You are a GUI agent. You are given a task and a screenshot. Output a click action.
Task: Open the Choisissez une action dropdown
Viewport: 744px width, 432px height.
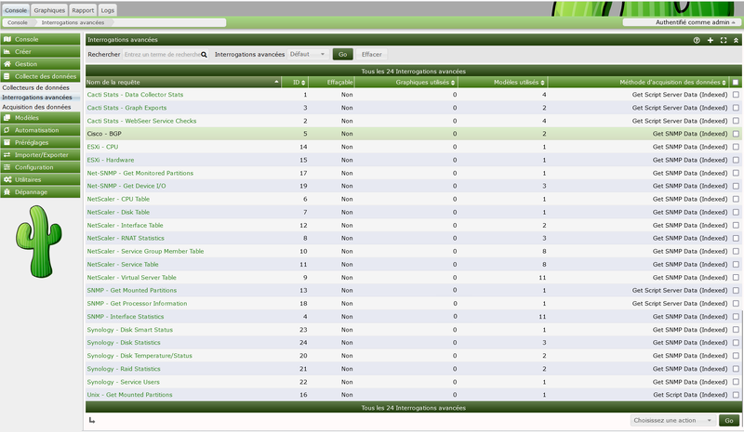[672, 420]
